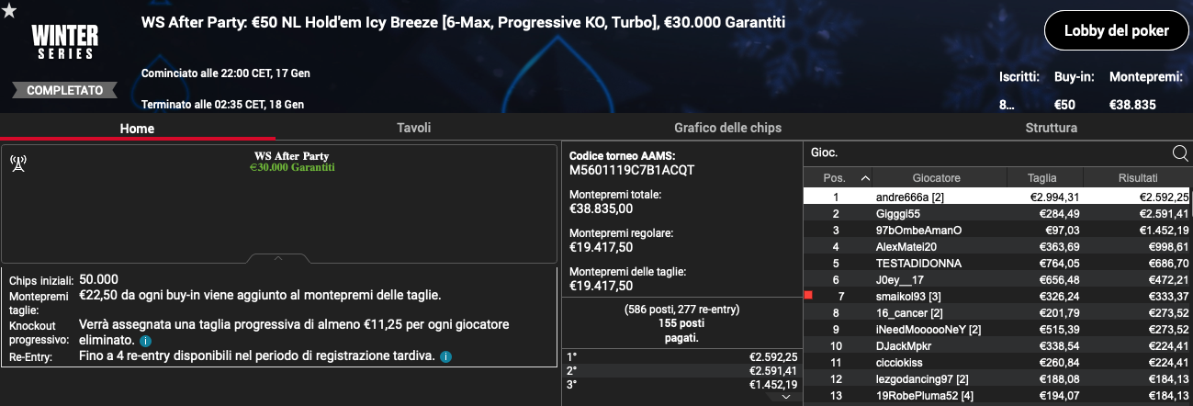Click the Winter Series logo
The width and height of the screenshot is (1193, 406).
tap(64, 42)
